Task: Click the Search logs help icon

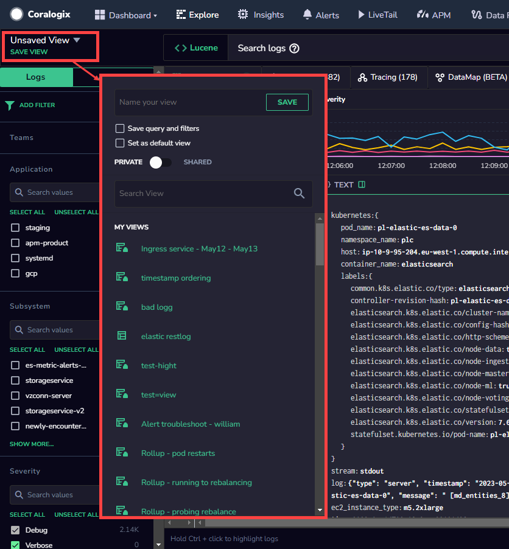Action: pos(294,48)
